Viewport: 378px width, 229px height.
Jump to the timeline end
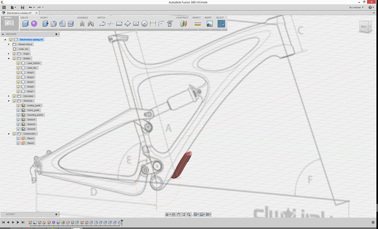[x=23, y=222]
